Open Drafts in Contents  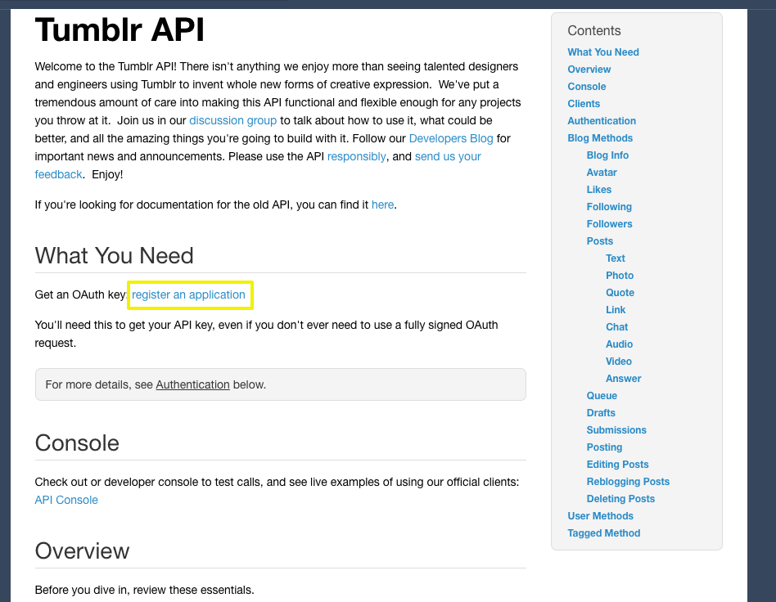pos(601,413)
